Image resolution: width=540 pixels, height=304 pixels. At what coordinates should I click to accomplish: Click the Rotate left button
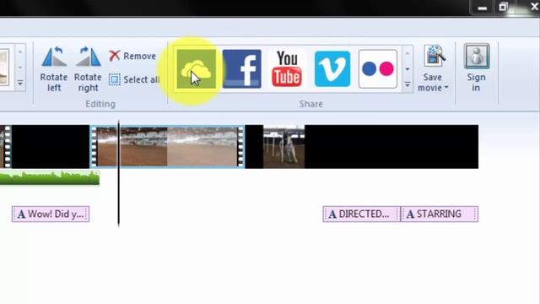pyautogui.click(x=54, y=69)
